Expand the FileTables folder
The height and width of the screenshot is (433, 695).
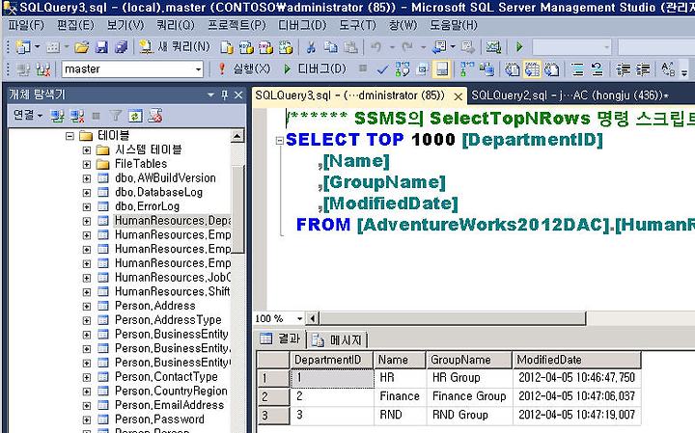(x=87, y=164)
